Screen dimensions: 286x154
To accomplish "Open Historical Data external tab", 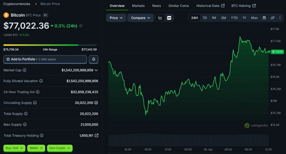I will click(x=210, y=6).
